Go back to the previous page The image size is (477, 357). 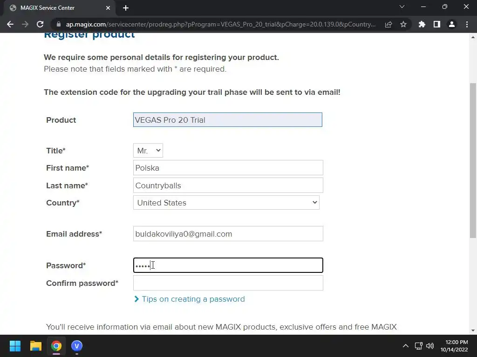point(10,24)
